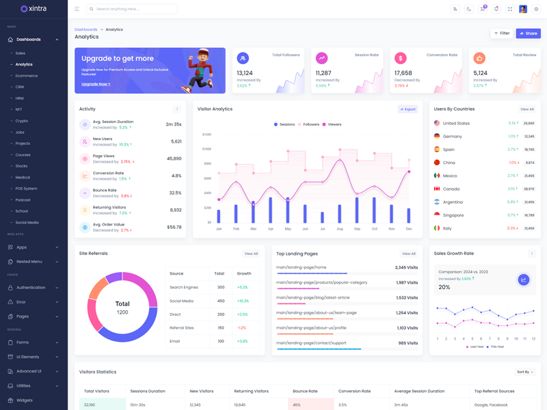Select Ecommerce in the sidebar
The image size is (547, 410).
point(27,76)
